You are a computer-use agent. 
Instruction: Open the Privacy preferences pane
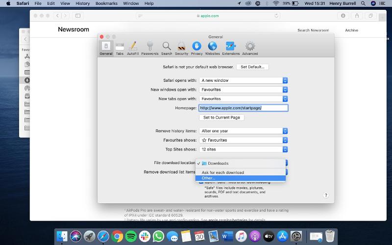coord(196,48)
